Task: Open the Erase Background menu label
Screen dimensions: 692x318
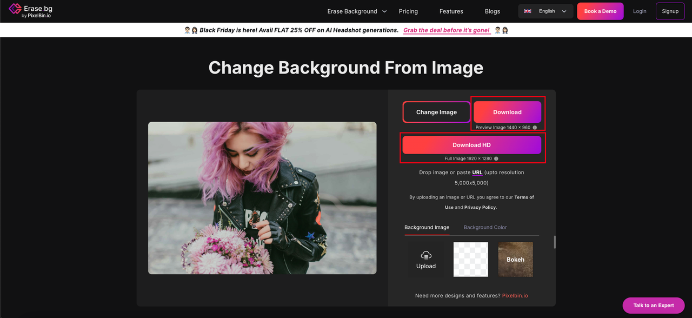Action: 352,11
